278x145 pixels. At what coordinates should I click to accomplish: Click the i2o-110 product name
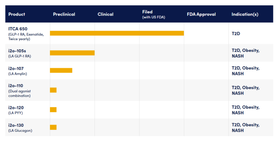16,86
